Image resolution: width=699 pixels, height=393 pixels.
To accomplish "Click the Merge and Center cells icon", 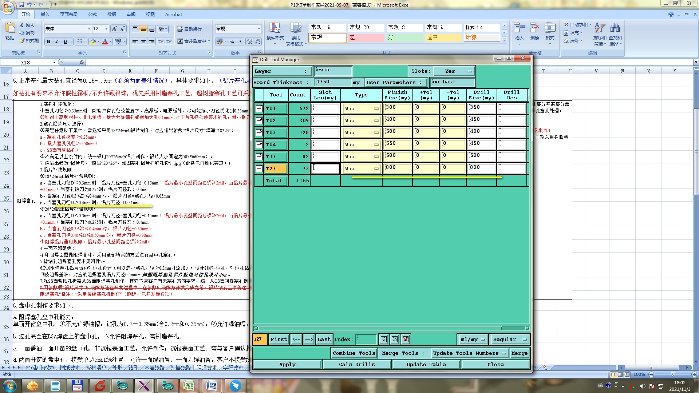I will coord(180,41).
